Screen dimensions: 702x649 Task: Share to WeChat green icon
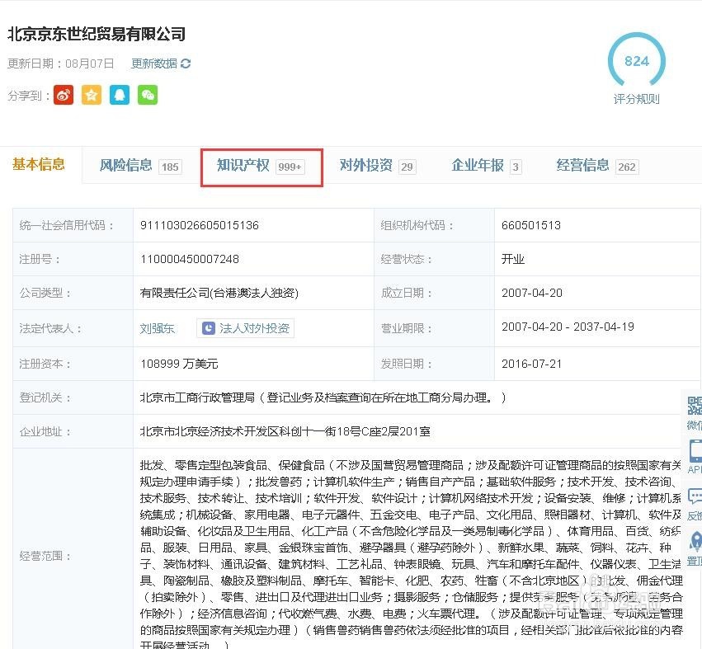(148, 95)
